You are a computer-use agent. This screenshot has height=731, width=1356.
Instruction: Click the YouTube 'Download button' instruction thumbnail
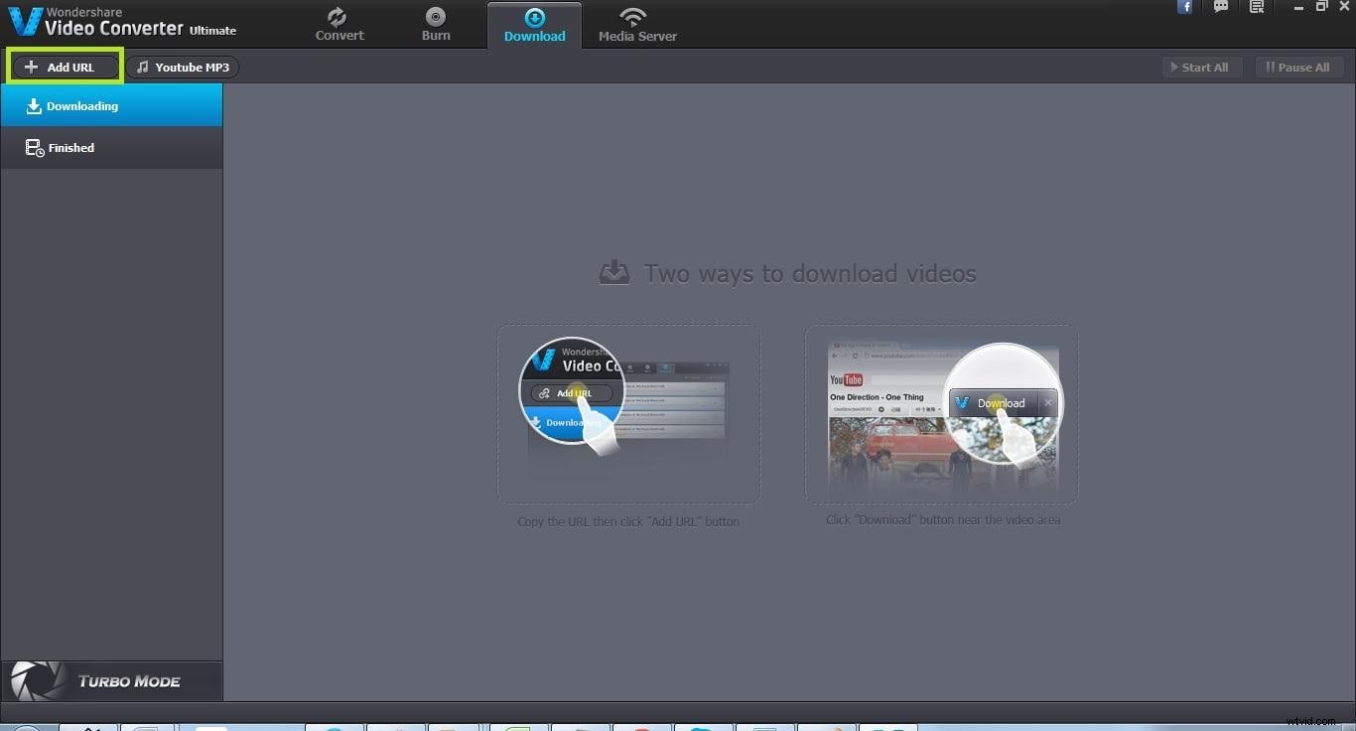coord(940,414)
